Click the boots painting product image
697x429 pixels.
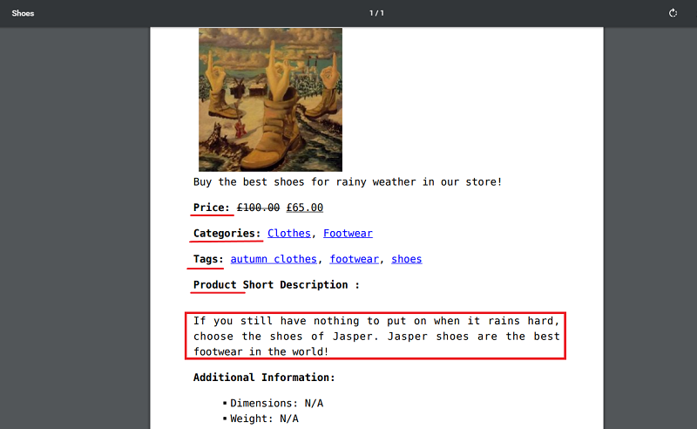coord(270,99)
